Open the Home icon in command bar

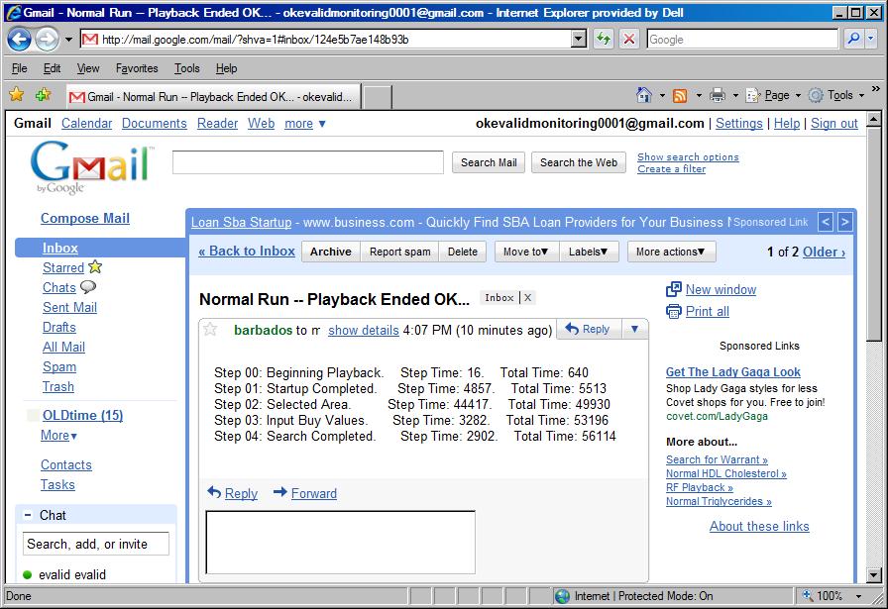pyautogui.click(x=644, y=95)
